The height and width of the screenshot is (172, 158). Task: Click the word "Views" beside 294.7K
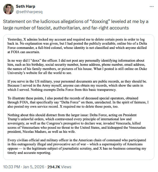[66, 167]
